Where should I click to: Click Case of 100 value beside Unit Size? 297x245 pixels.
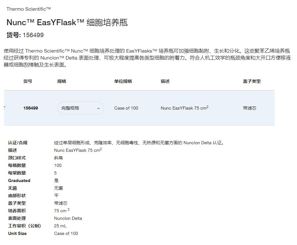(66, 233)
